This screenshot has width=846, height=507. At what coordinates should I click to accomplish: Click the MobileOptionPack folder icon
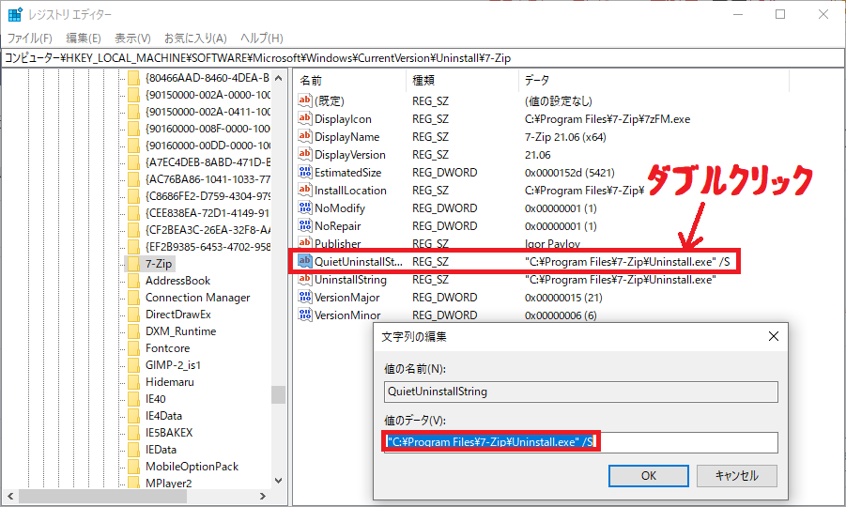133,467
